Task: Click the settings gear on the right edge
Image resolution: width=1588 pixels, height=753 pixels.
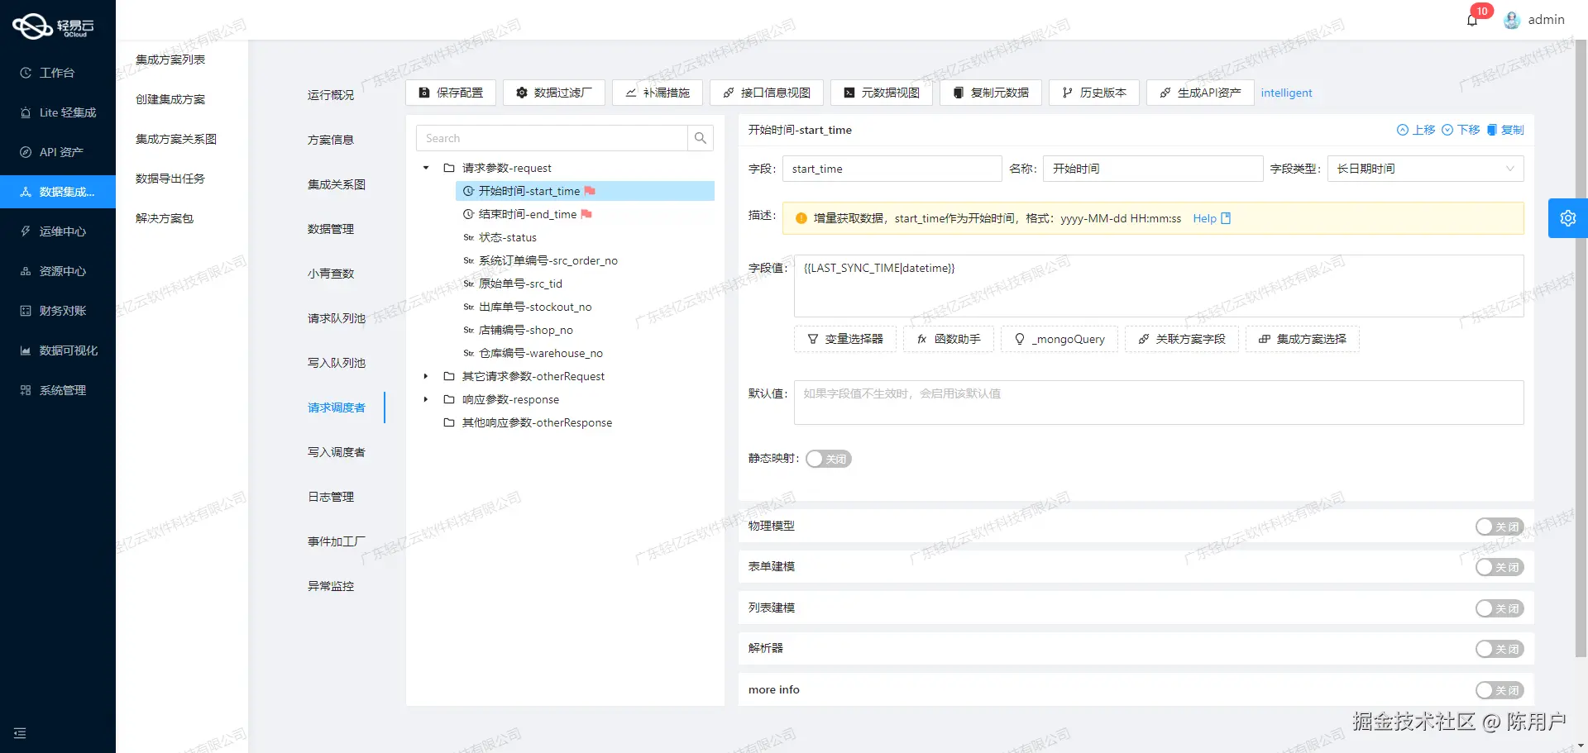Action: (x=1567, y=217)
